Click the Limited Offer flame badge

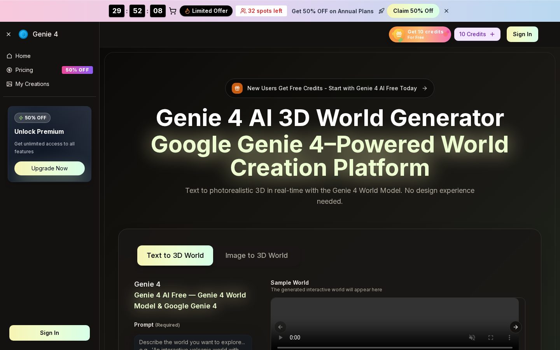[x=206, y=11]
